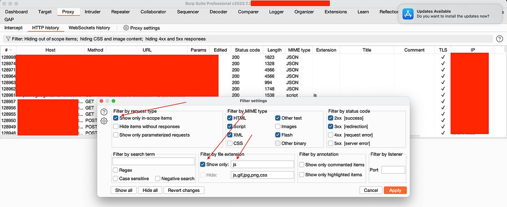507x207 pixels.
Task: Switch to the GAP tab
Action: point(10,19)
